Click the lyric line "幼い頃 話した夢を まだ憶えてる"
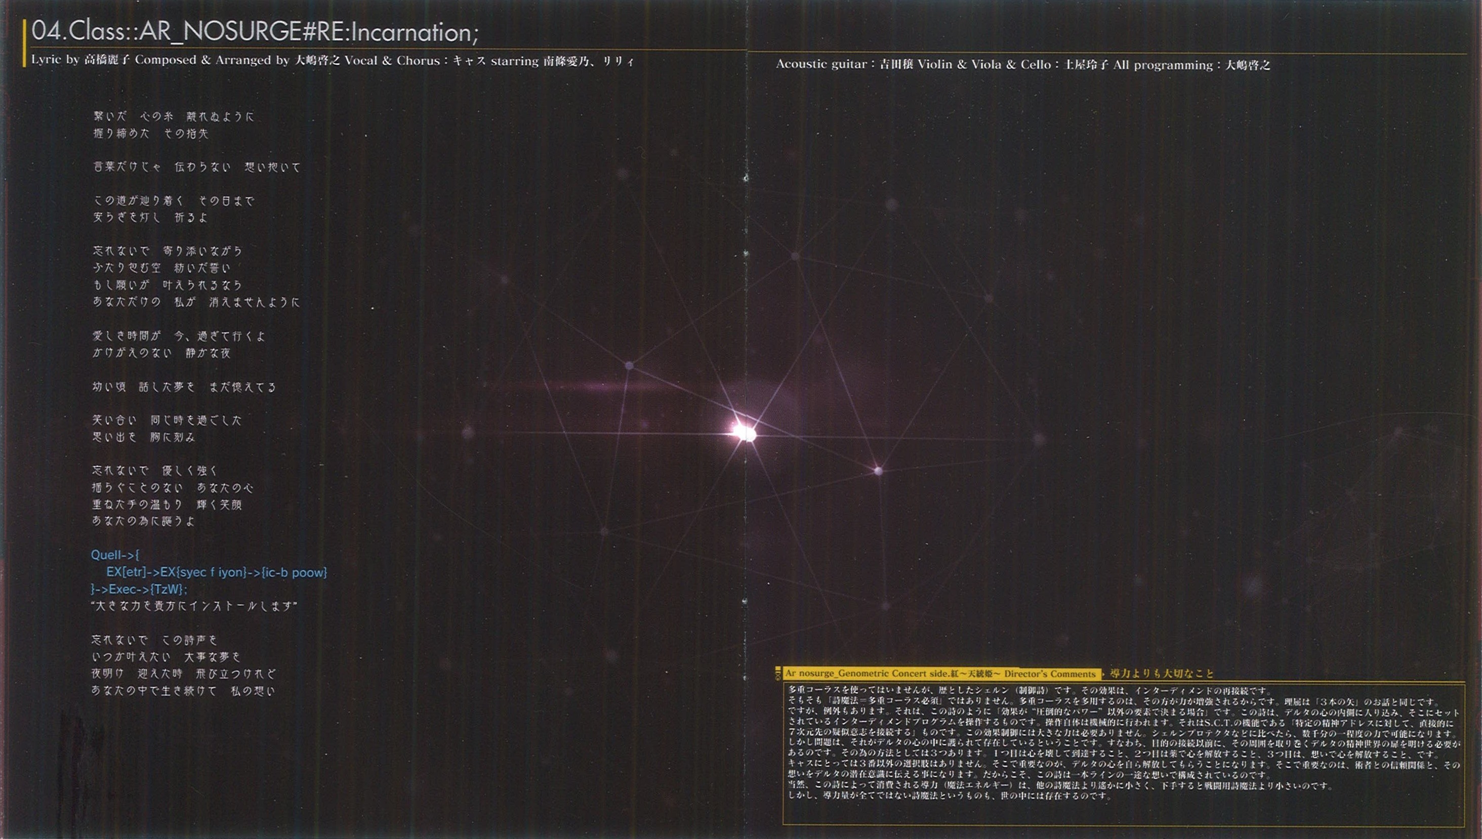Image resolution: width=1482 pixels, height=839 pixels. 184,387
